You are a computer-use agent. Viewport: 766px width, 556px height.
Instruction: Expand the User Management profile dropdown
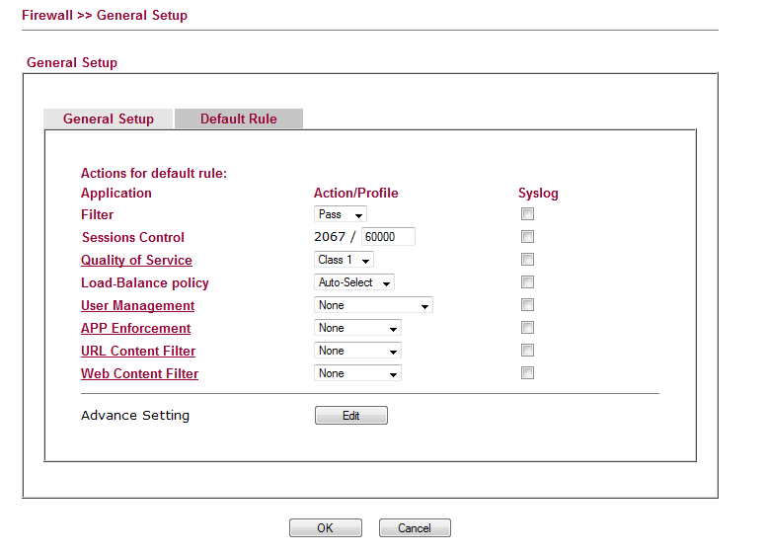[373, 305]
